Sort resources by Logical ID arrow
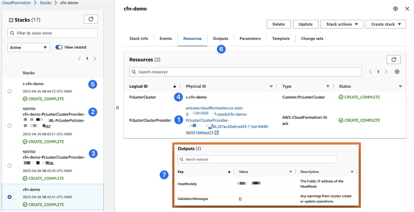Viewport: 414px width, 212px height. click(x=174, y=86)
